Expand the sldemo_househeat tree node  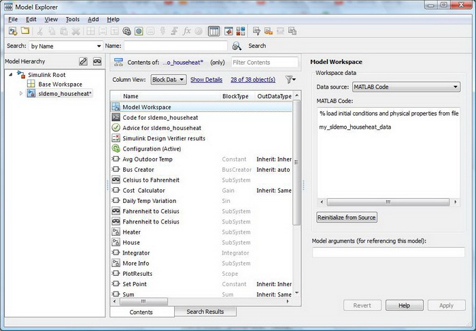21,93
